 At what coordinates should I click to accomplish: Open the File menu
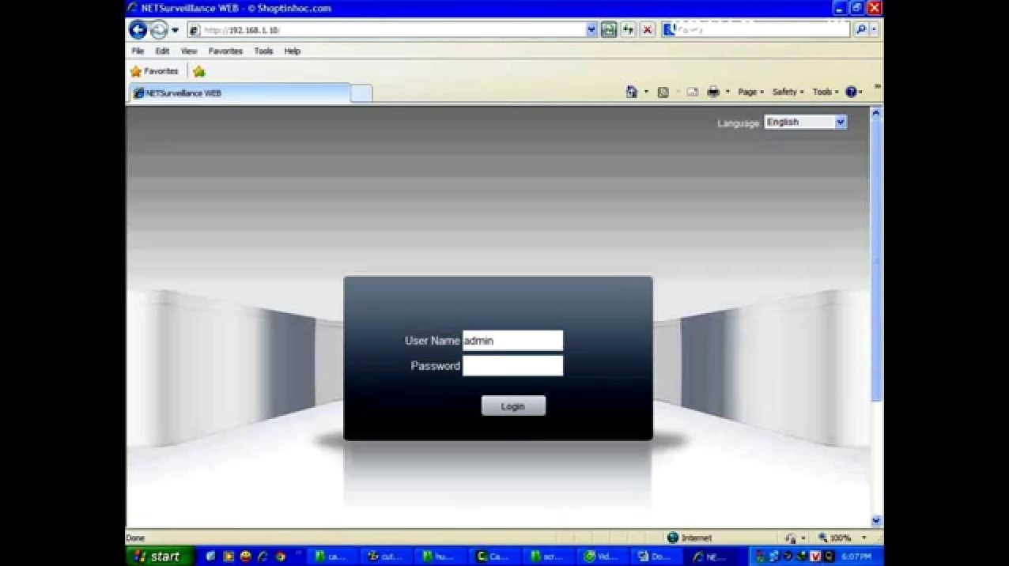[x=138, y=51]
